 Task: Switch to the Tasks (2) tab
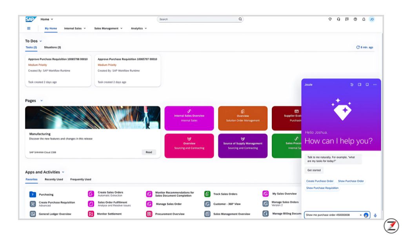click(x=31, y=47)
